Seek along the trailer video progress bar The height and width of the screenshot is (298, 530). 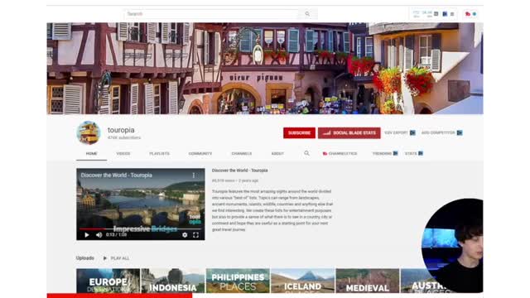pyautogui.click(x=140, y=228)
